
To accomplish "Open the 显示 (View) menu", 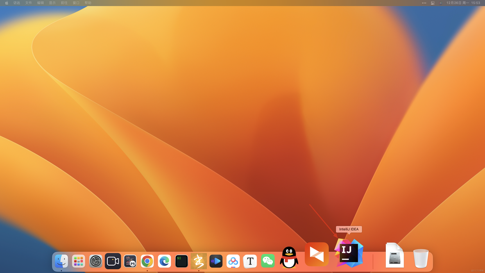I will pos(52,3).
